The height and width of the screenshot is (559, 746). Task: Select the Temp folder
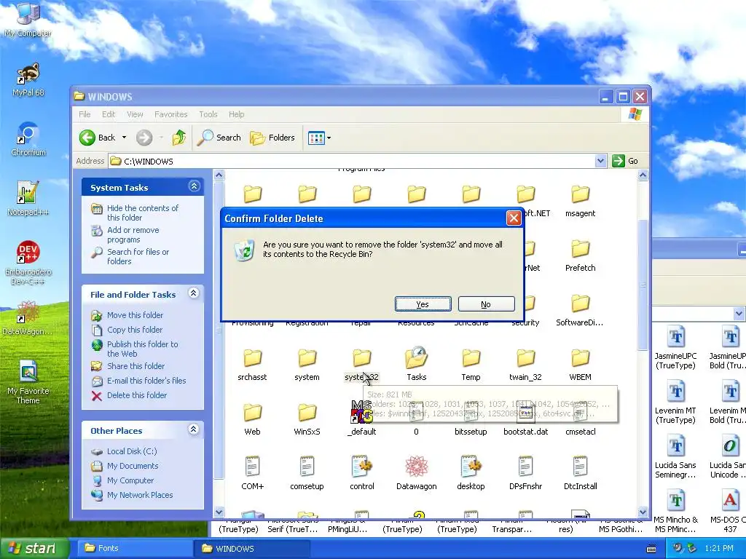pos(471,365)
